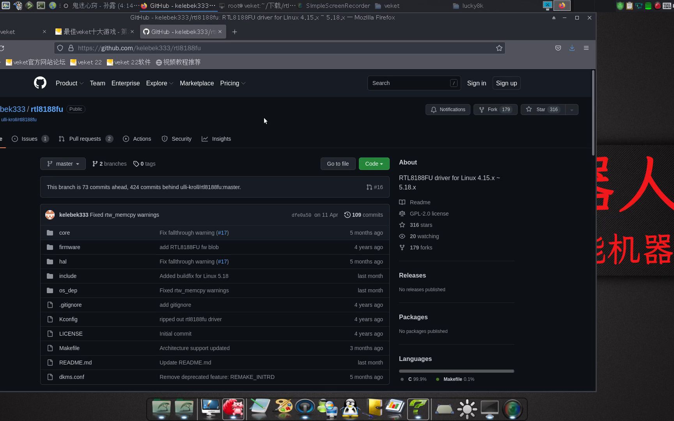The width and height of the screenshot is (674, 421).
Task: Open kelebek333 author avatar
Action: tap(50, 215)
